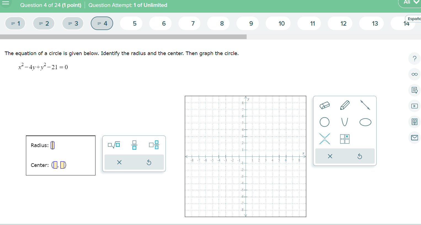The height and width of the screenshot is (225, 421).
Task: Open the reading glasses accessibility icon
Action: tap(414, 74)
